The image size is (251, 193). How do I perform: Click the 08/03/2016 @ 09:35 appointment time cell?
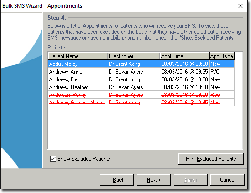(184, 71)
